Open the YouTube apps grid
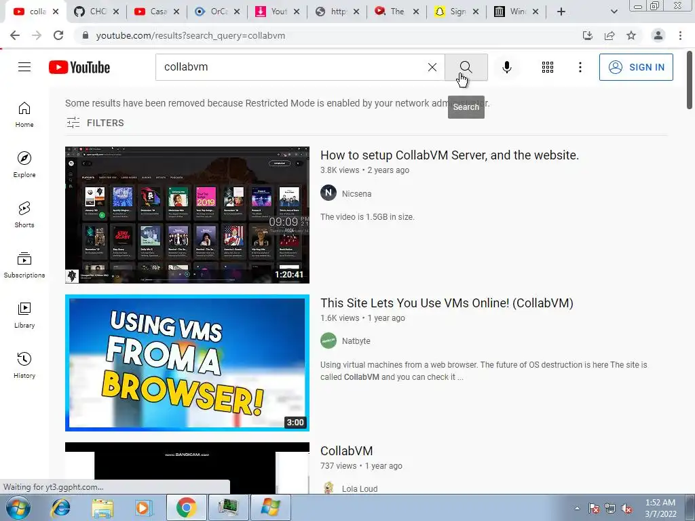Screen dimensions: 695x521 548,67
